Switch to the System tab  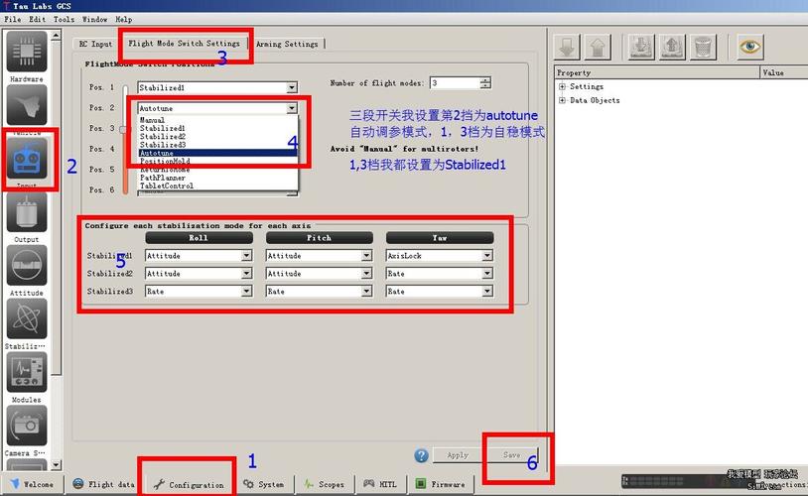click(263, 485)
